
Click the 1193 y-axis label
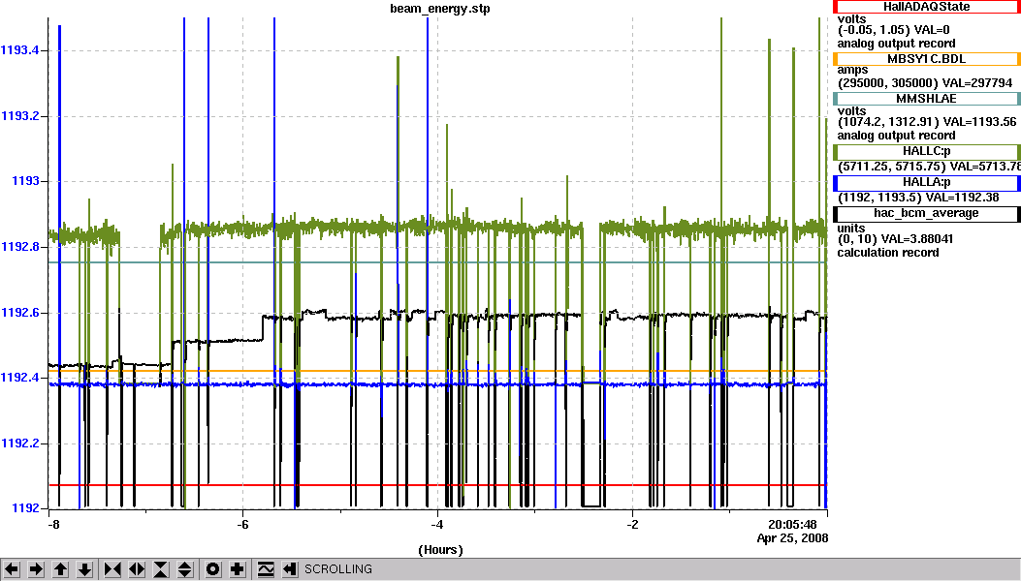click(x=25, y=181)
